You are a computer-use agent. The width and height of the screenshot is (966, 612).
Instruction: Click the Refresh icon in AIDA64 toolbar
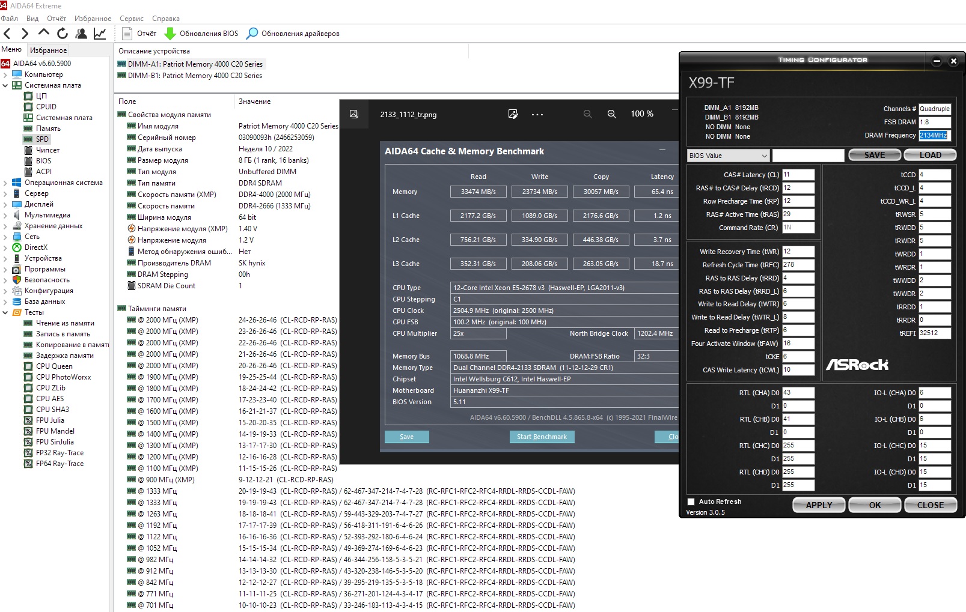[63, 34]
